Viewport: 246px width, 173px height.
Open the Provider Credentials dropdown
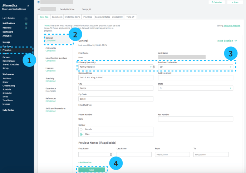[x=196, y=67]
